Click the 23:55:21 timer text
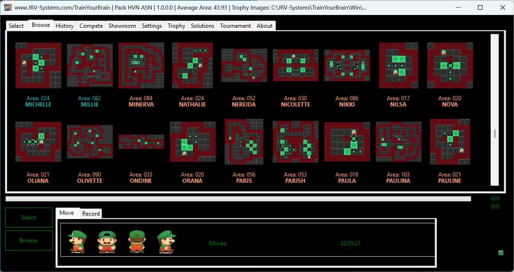The height and width of the screenshot is (272, 514). point(350,243)
